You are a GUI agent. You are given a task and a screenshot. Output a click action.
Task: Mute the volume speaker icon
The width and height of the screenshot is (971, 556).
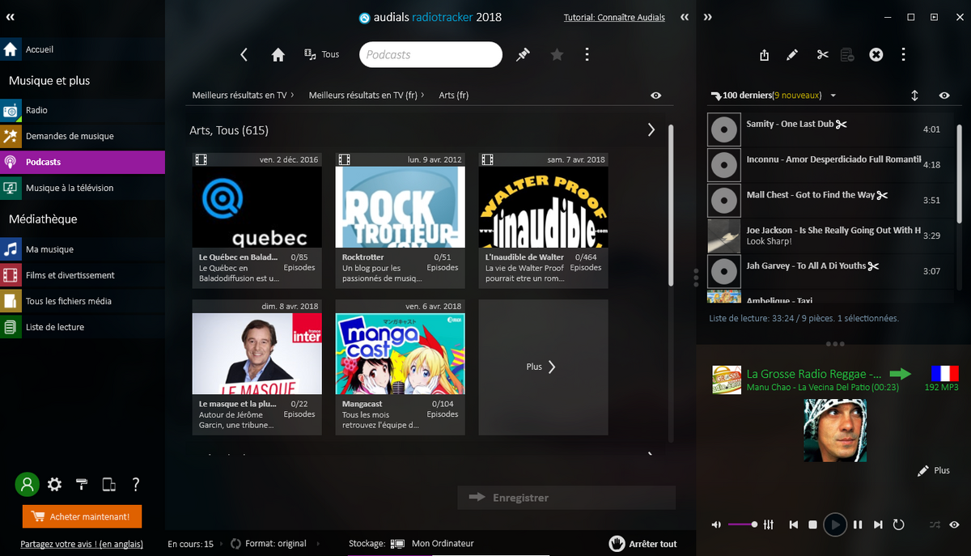[716, 524]
